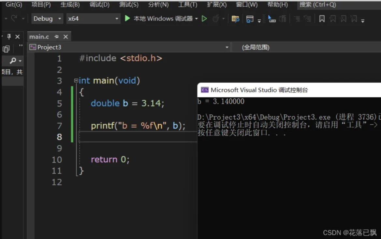Click the console message 按任意键关闭此窗口
This screenshot has height=239, width=381.
point(242,133)
